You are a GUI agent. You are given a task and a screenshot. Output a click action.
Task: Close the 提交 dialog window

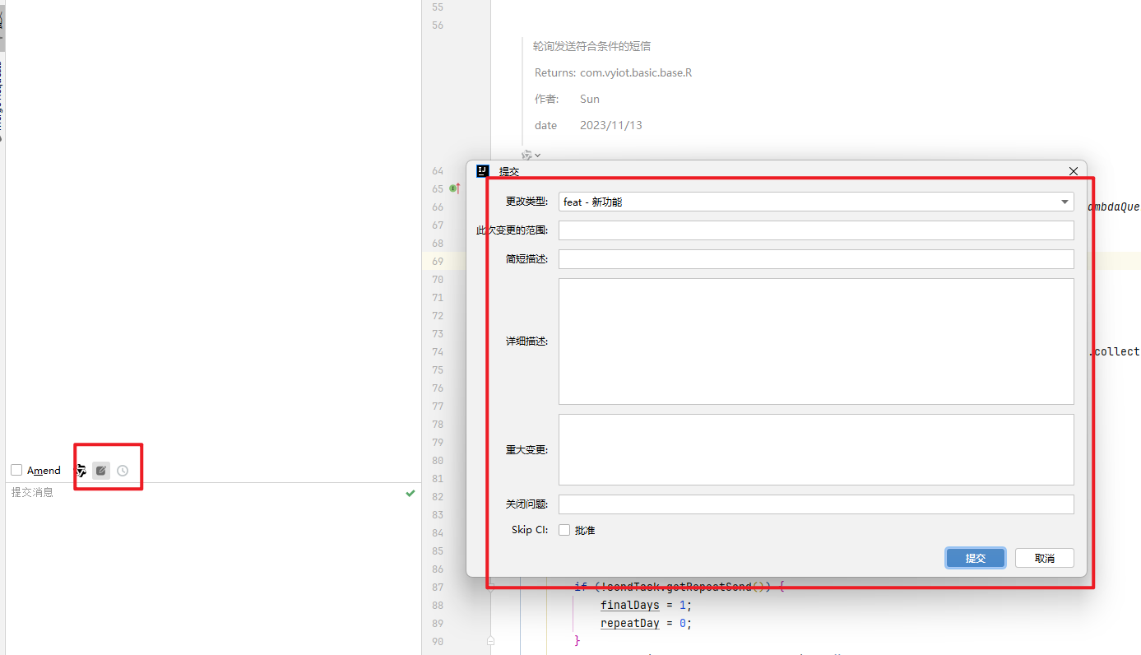[x=1073, y=171]
